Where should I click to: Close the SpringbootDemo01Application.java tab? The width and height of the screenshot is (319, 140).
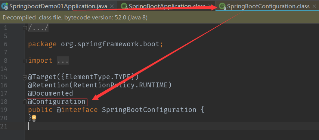coord(112,6)
